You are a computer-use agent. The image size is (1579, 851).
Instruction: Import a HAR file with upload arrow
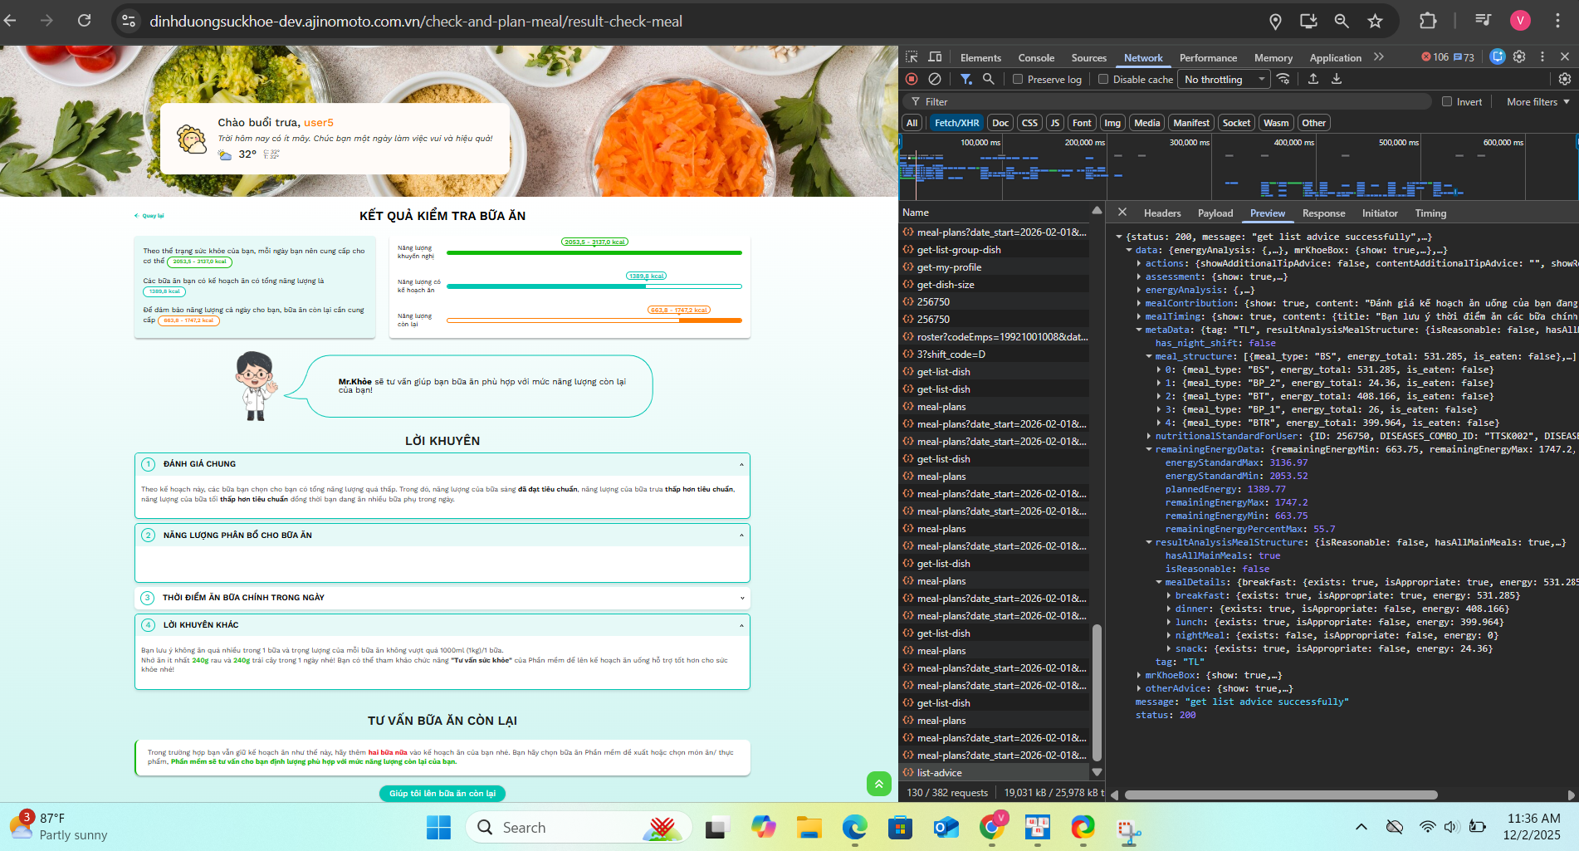pyautogui.click(x=1313, y=79)
